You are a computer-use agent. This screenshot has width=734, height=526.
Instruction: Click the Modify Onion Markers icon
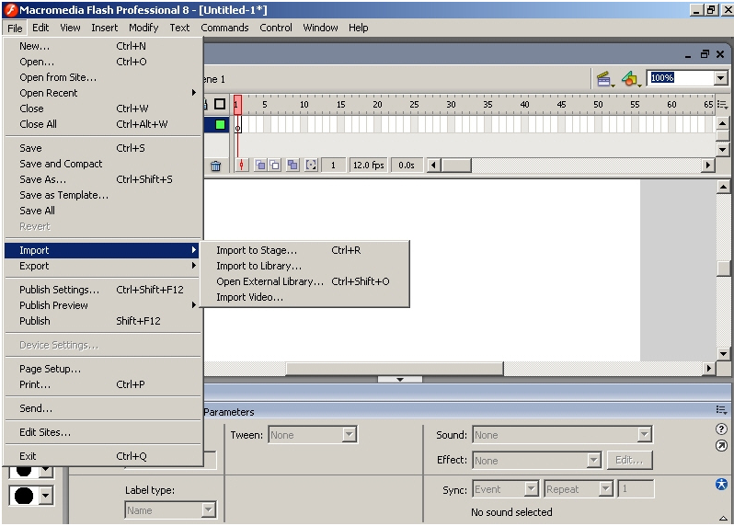(x=311, y=165)
